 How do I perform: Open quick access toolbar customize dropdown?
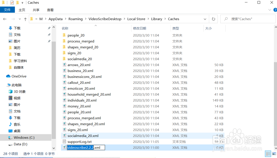coord(22,3)
